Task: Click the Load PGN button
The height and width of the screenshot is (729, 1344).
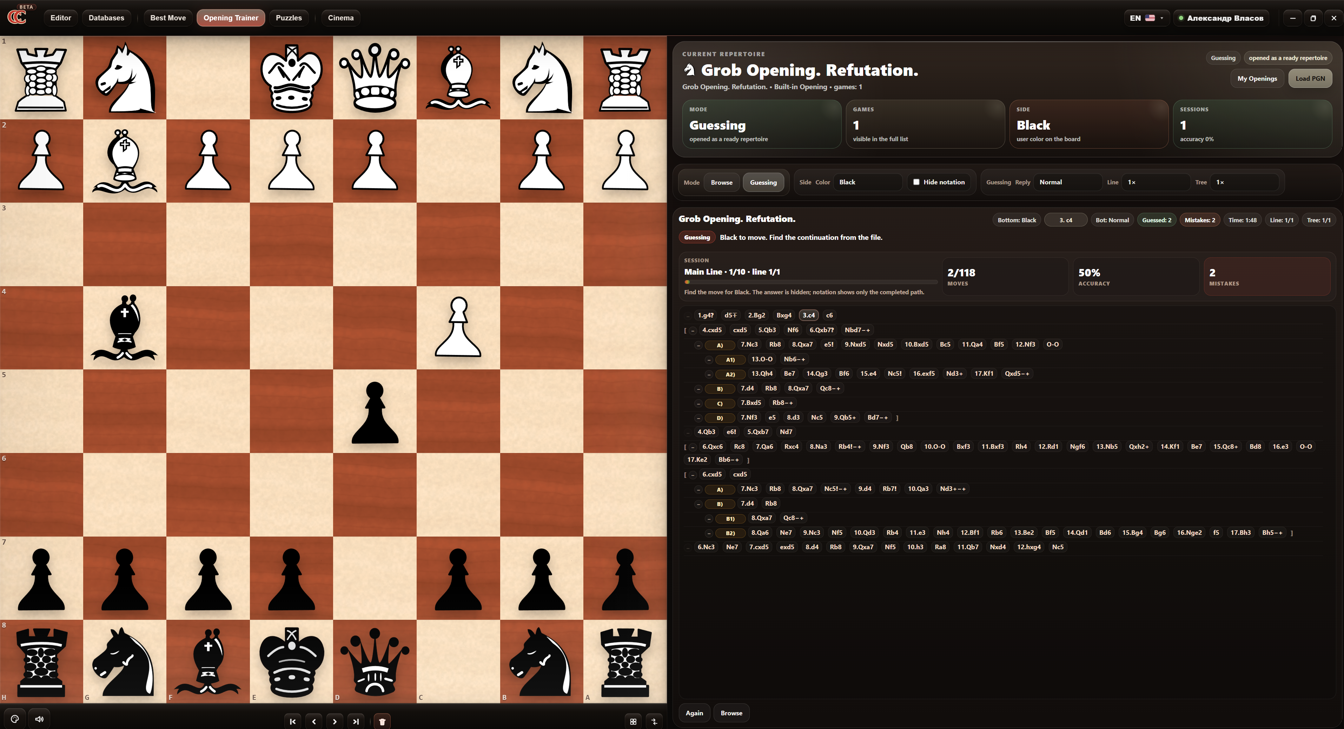Action: click(x=1310, y=78)
